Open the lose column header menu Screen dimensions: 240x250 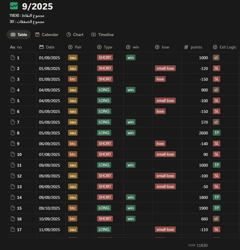pos(162,47)
